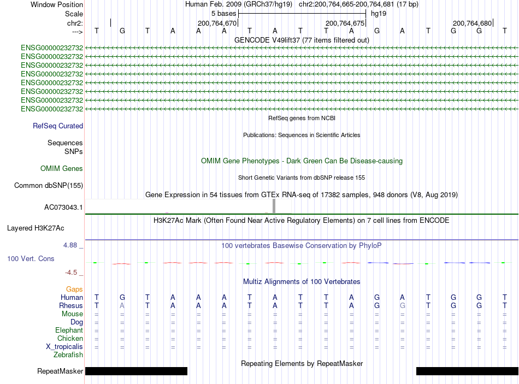Click the Elephant alignment row label

(69, 330)
